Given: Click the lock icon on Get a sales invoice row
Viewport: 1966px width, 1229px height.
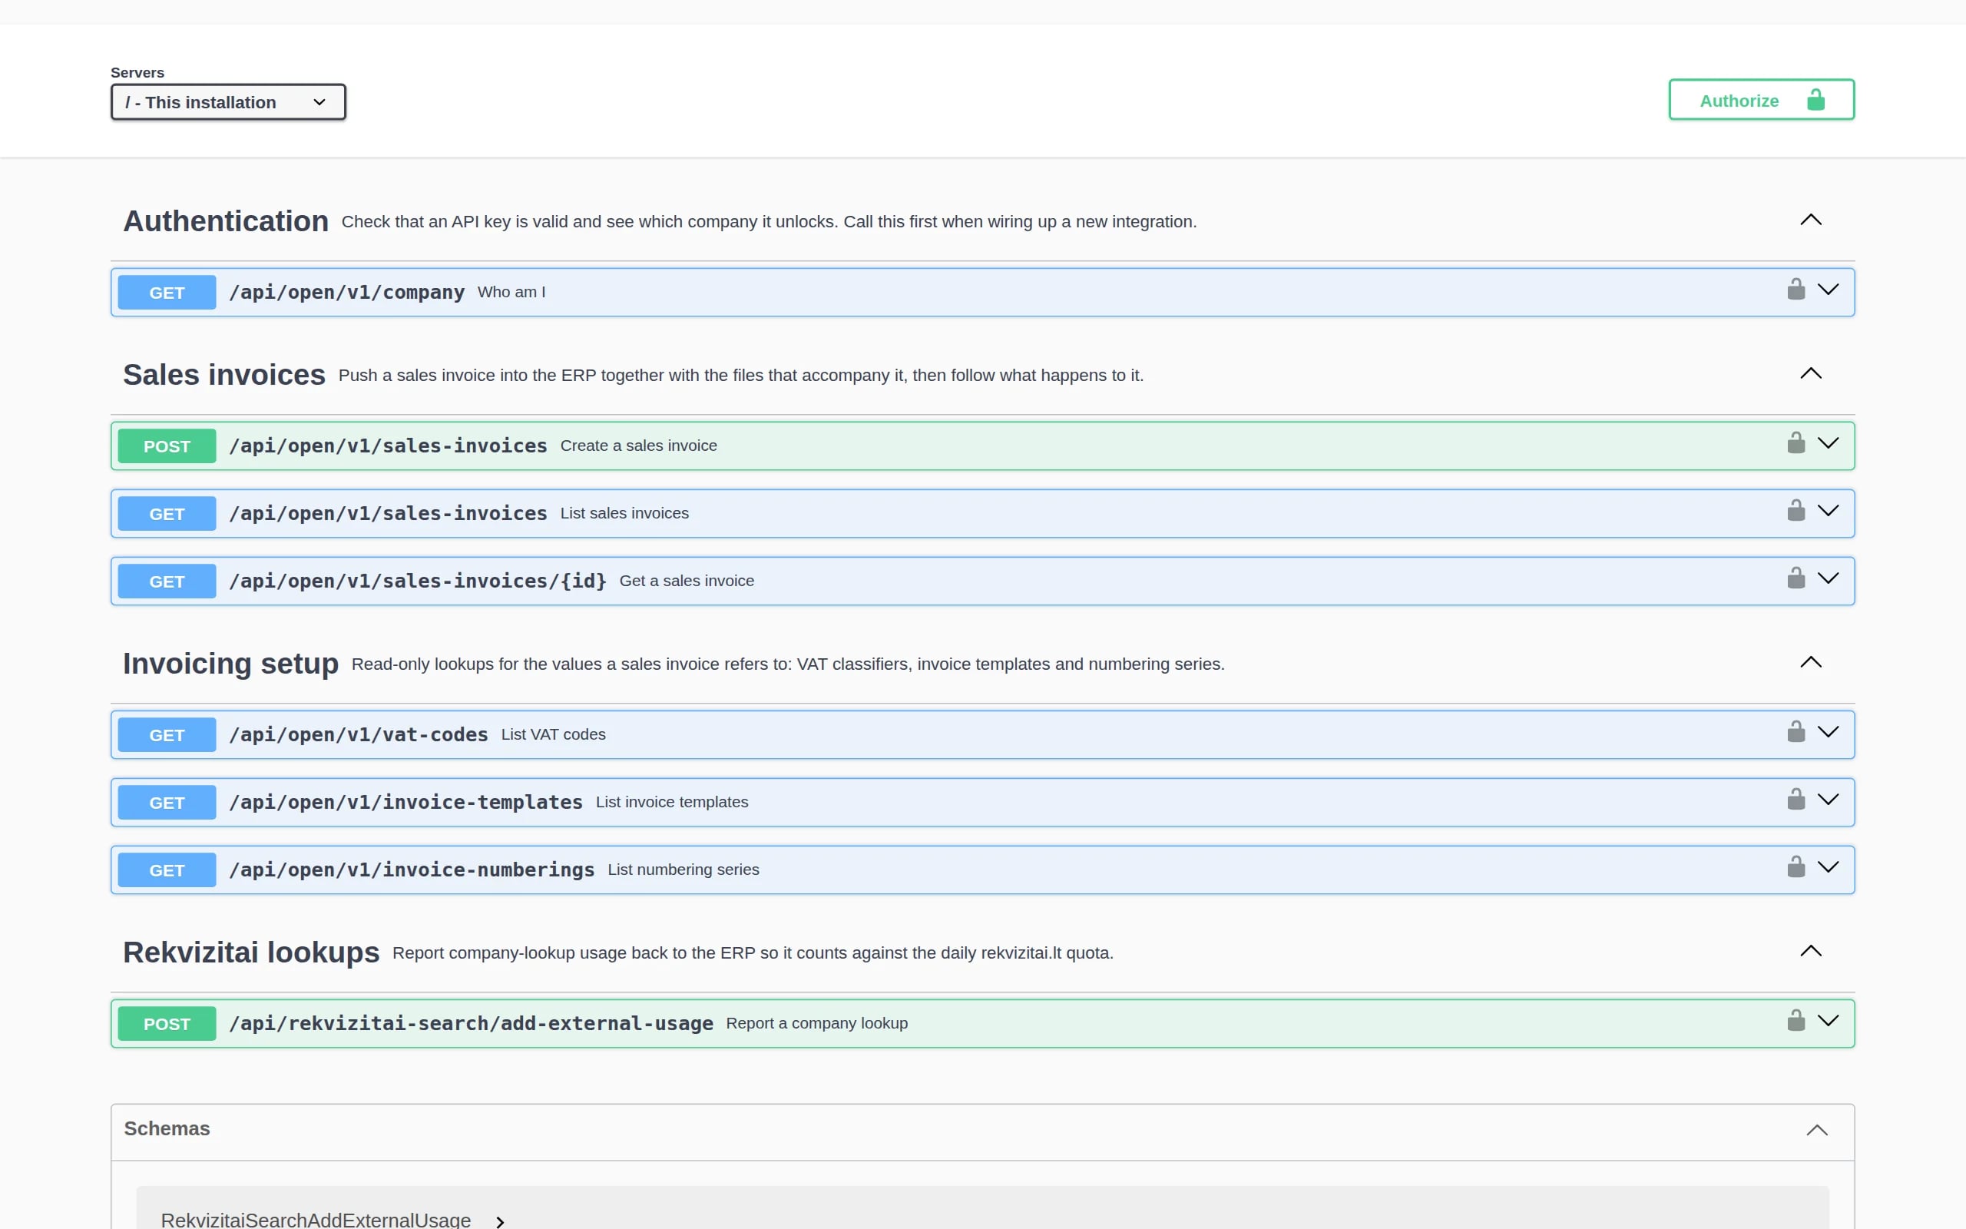Looking at the screenshot, I should point(1796,578).
